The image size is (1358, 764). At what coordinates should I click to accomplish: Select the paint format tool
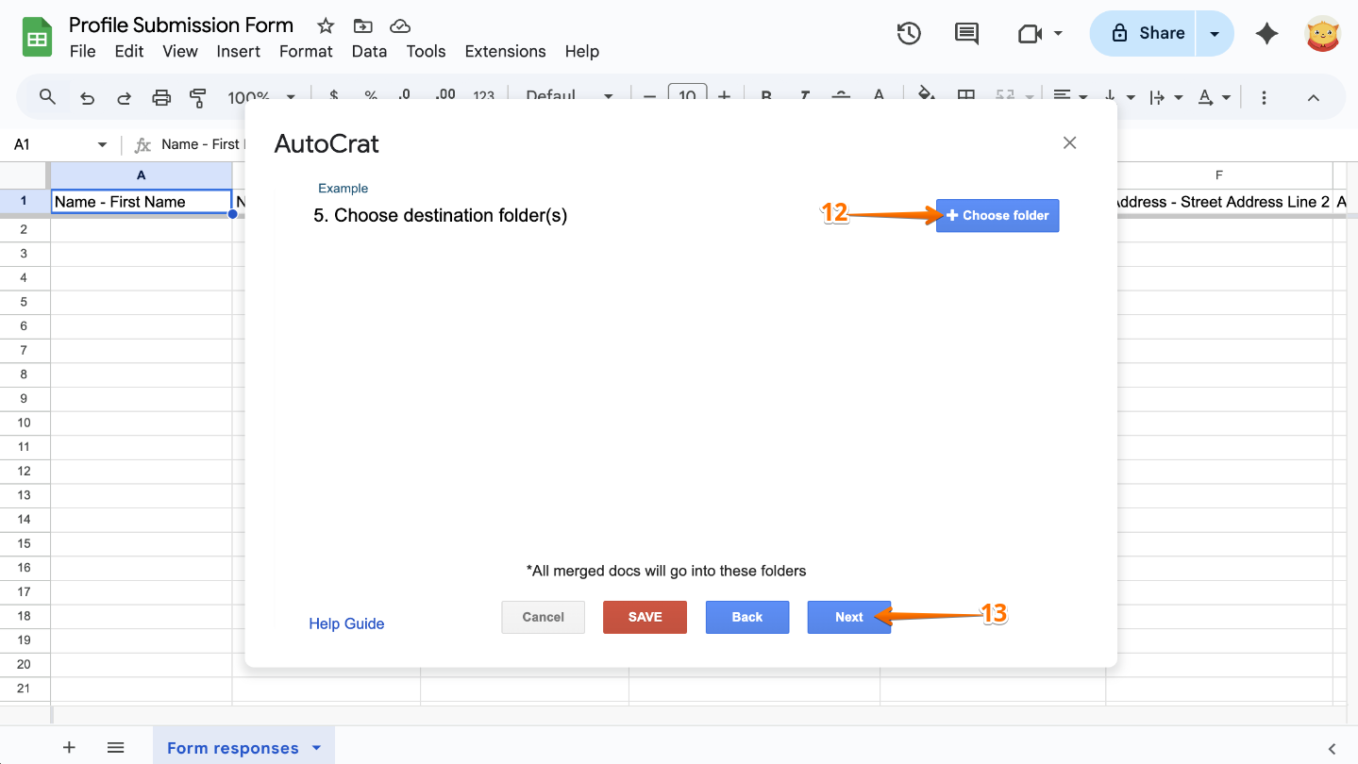[197, 97]
